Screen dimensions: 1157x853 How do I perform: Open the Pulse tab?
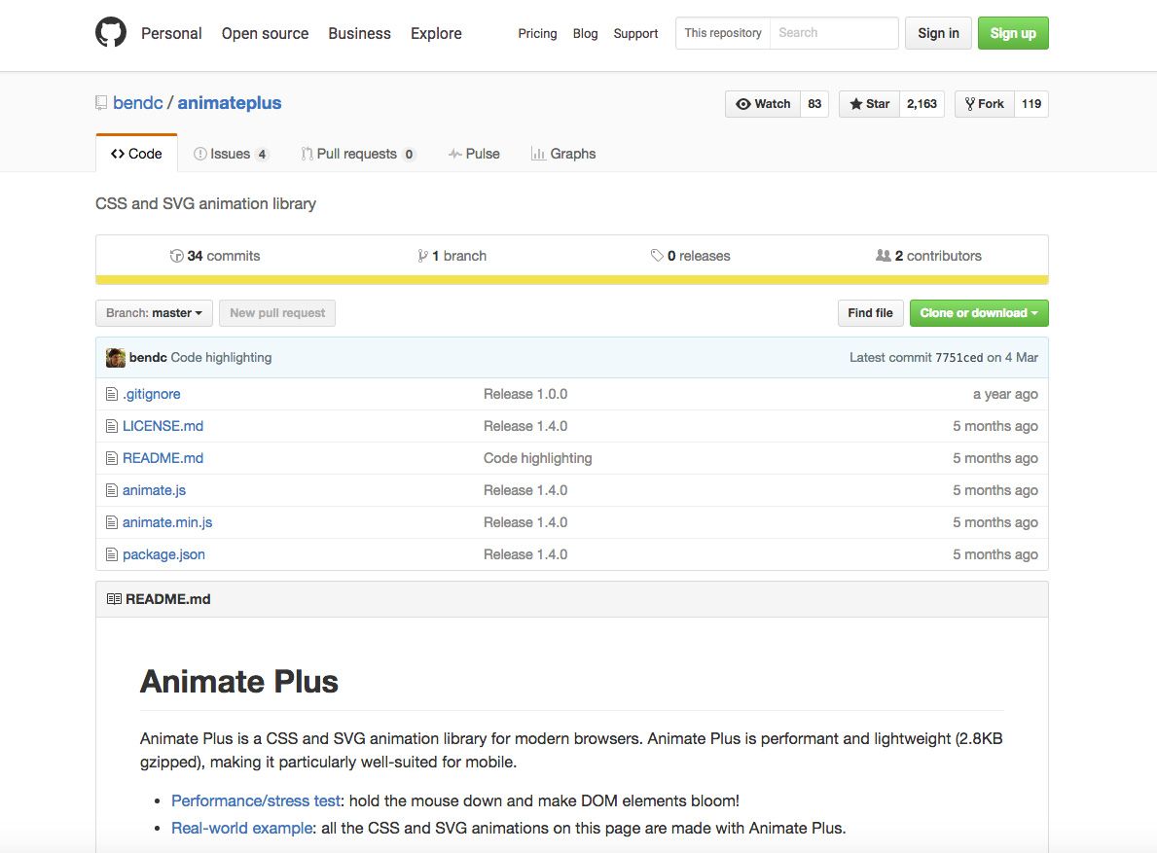click(x=474, y=153)
